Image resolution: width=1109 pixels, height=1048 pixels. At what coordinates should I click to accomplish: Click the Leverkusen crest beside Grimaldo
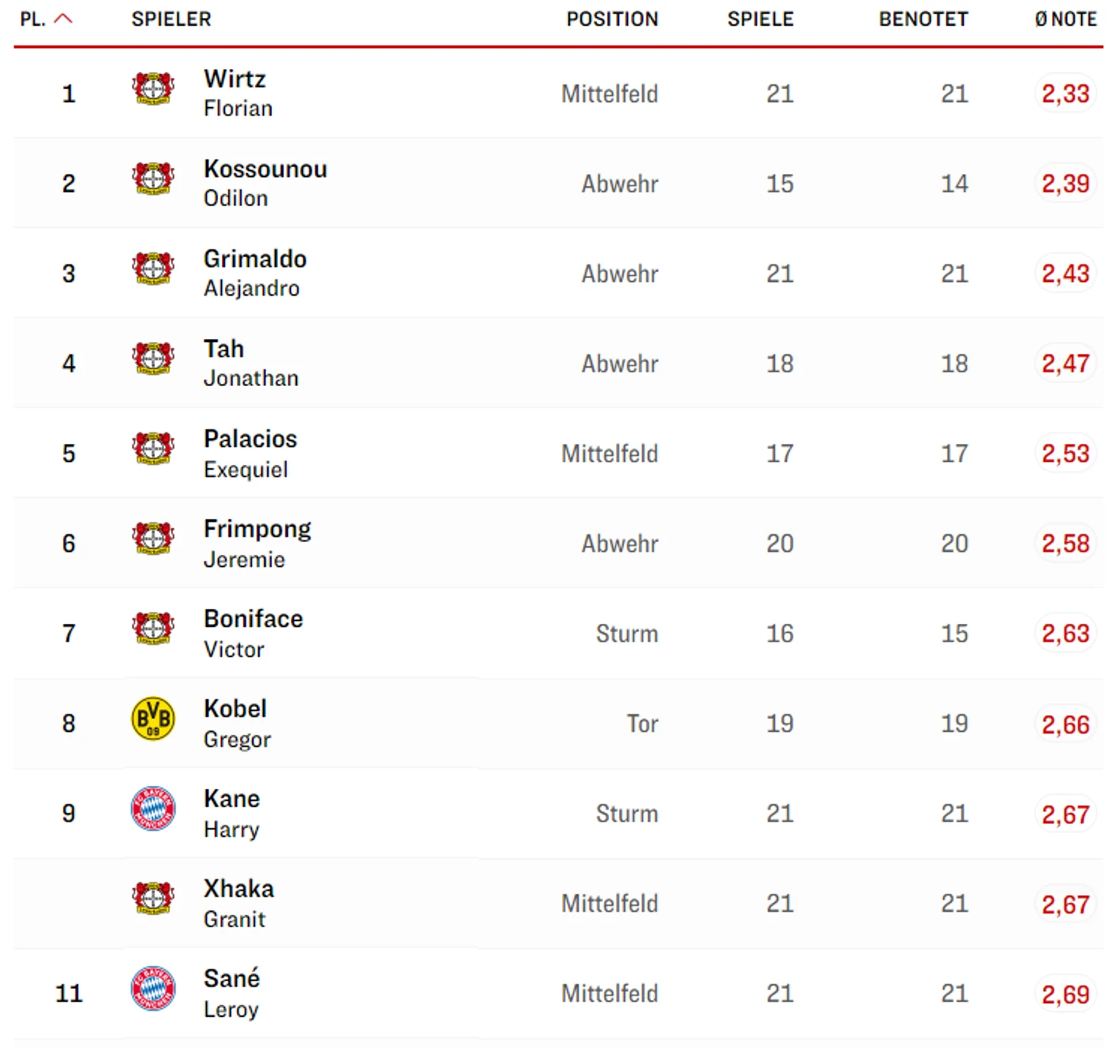coord(153,268)
